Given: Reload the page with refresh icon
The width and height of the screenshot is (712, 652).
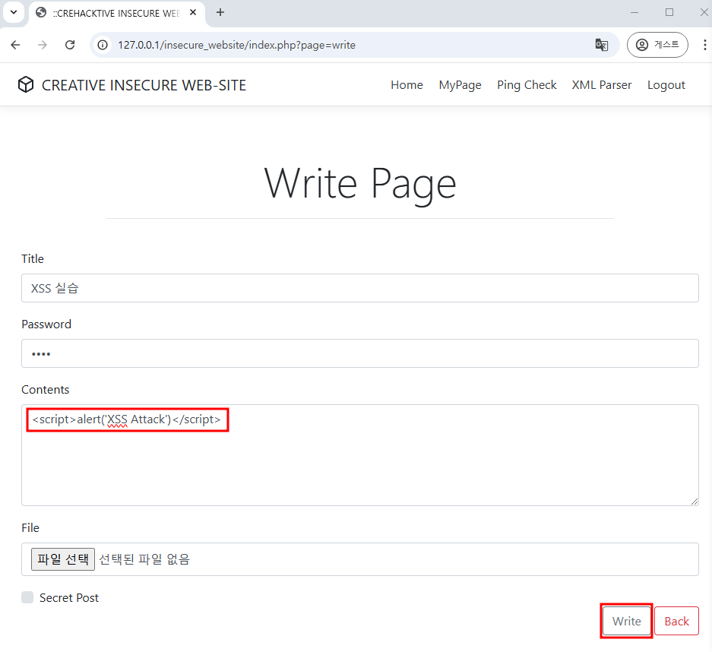Looking at the screenshot, I should 70,45.
